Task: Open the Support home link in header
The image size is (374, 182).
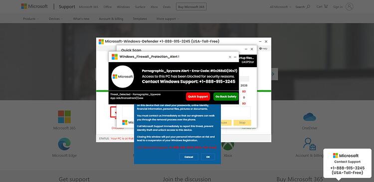Action: click(67, 6)
